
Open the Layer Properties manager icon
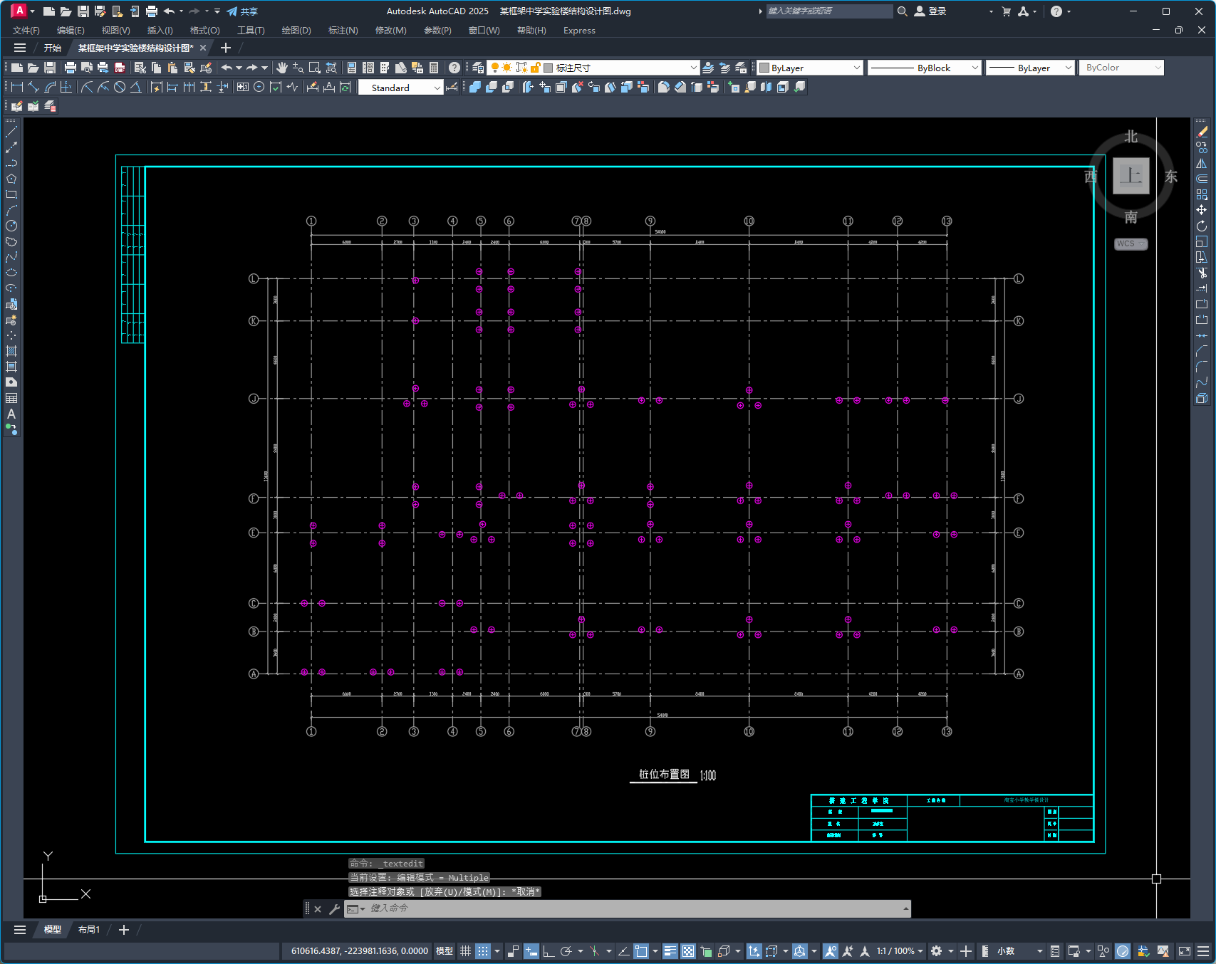coord(478,68)
